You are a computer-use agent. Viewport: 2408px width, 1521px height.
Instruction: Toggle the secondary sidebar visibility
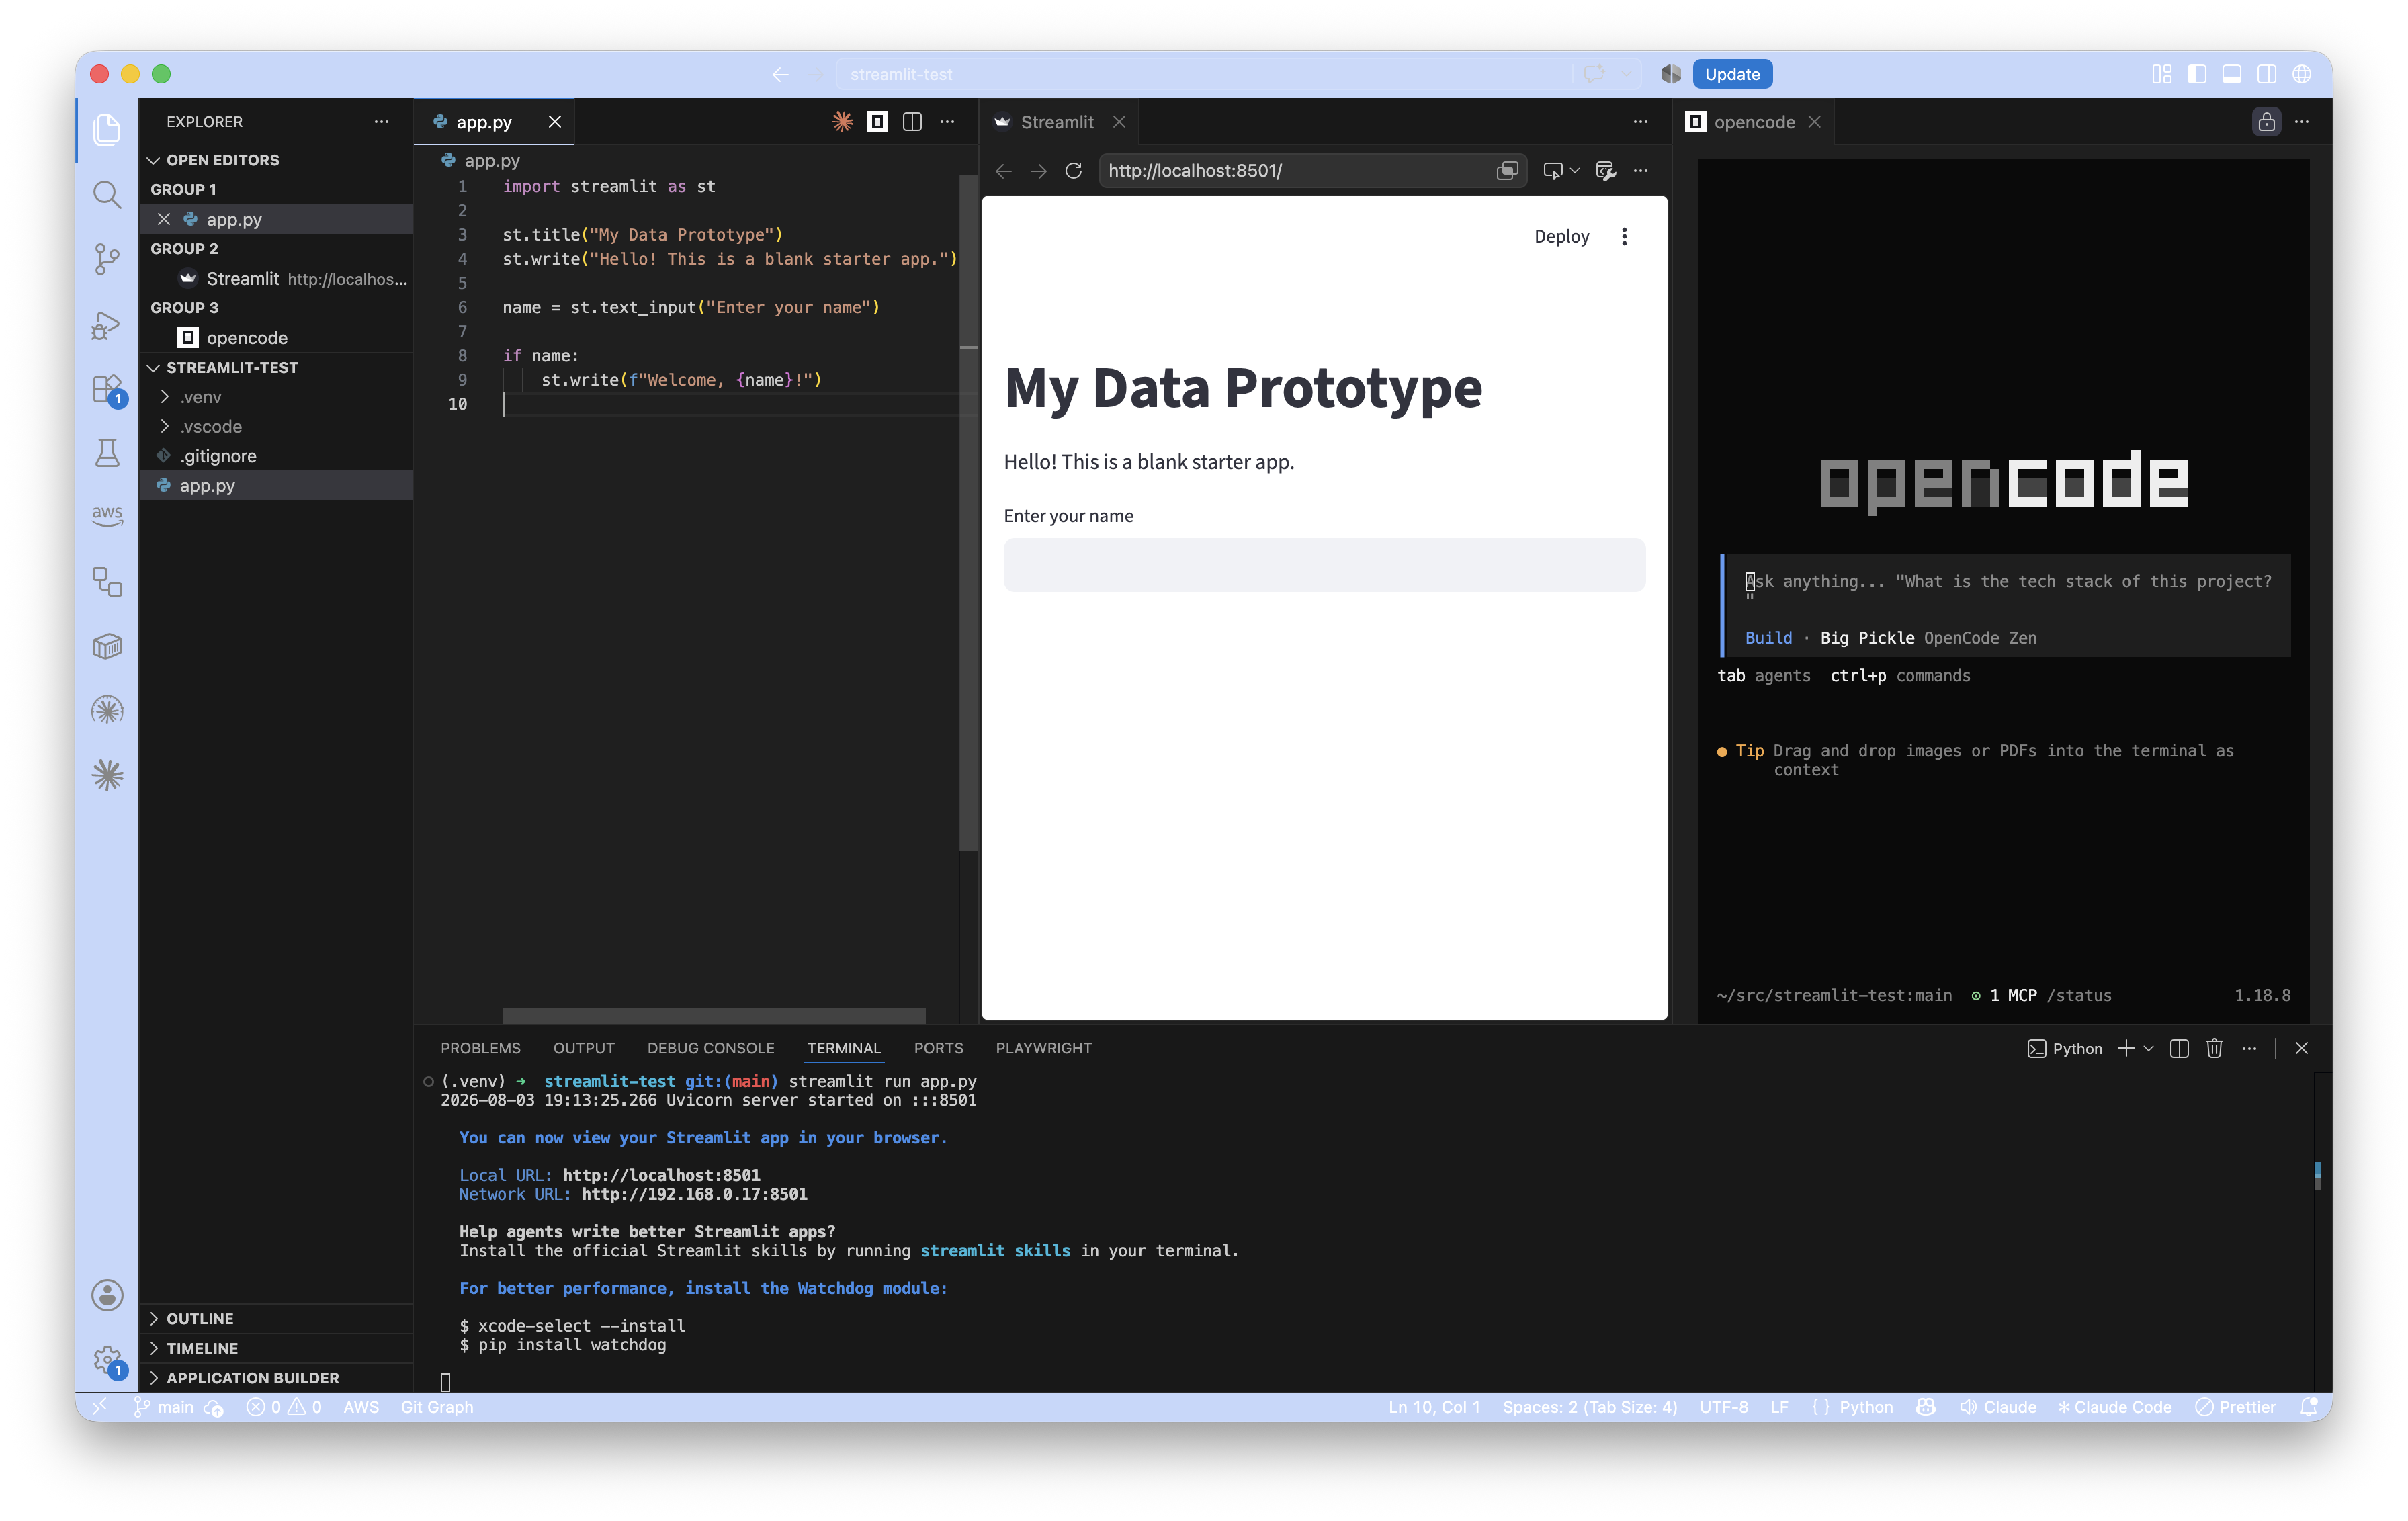[x=2267, y=74]
